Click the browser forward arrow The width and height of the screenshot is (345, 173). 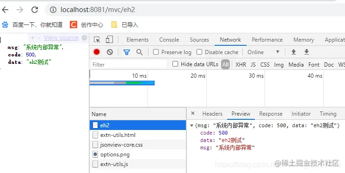pyautogui.click(x=20, y=10)
